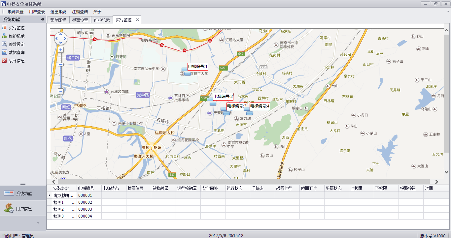The image size is (451, 238).
Task: Open 数据查询 in the sidebar
Action: [x=17, y=52]
